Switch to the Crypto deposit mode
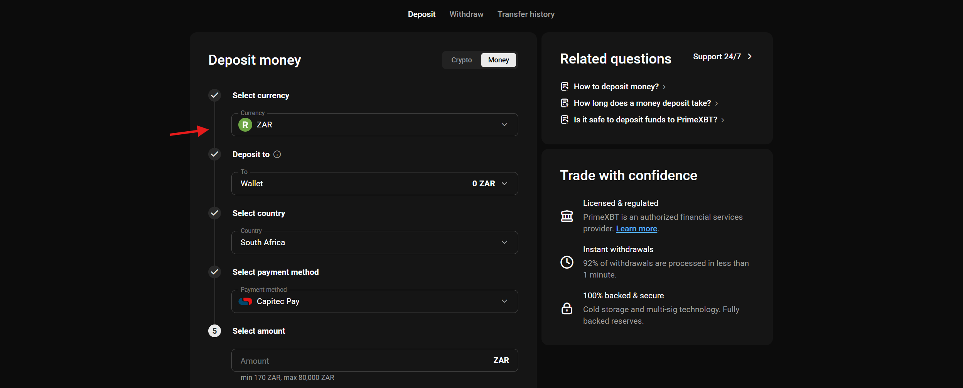 461,60
